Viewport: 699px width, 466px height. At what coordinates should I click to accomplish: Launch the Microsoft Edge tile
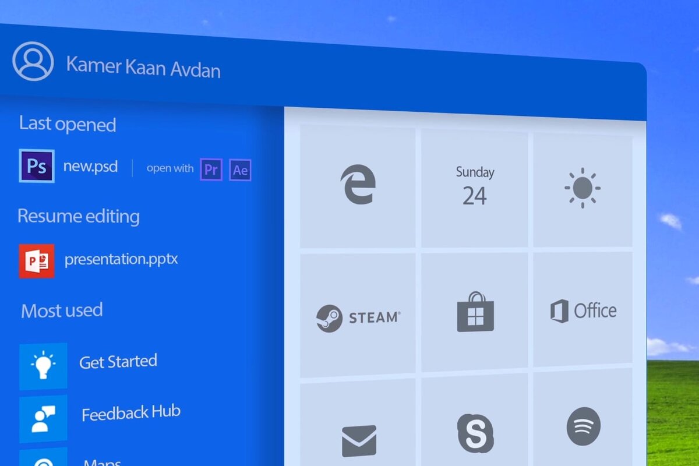358,185
